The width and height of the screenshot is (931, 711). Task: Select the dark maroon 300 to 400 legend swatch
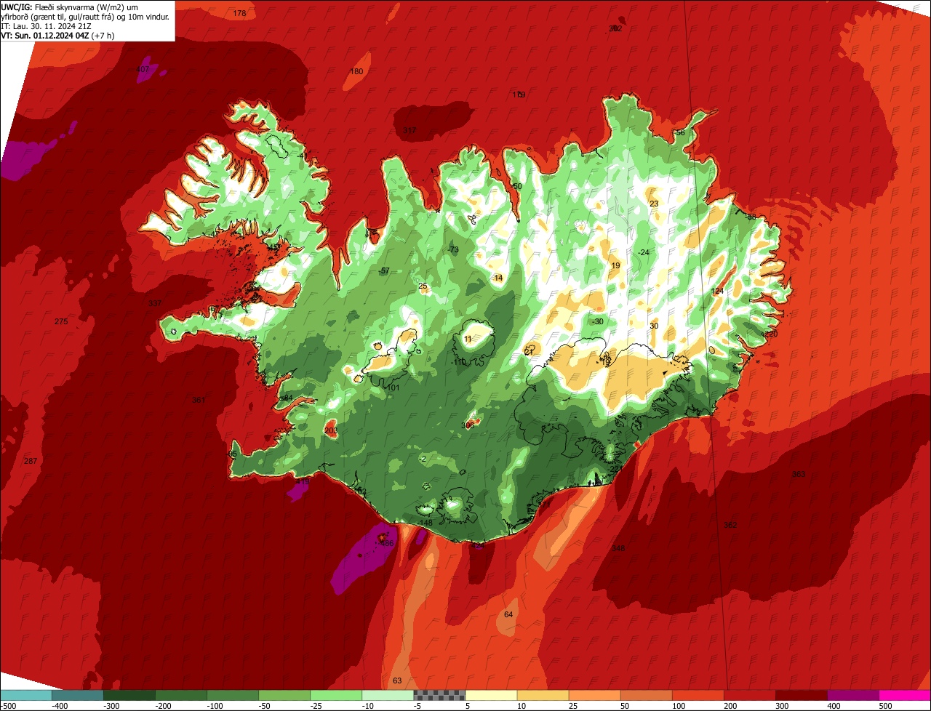pos(801,695)
